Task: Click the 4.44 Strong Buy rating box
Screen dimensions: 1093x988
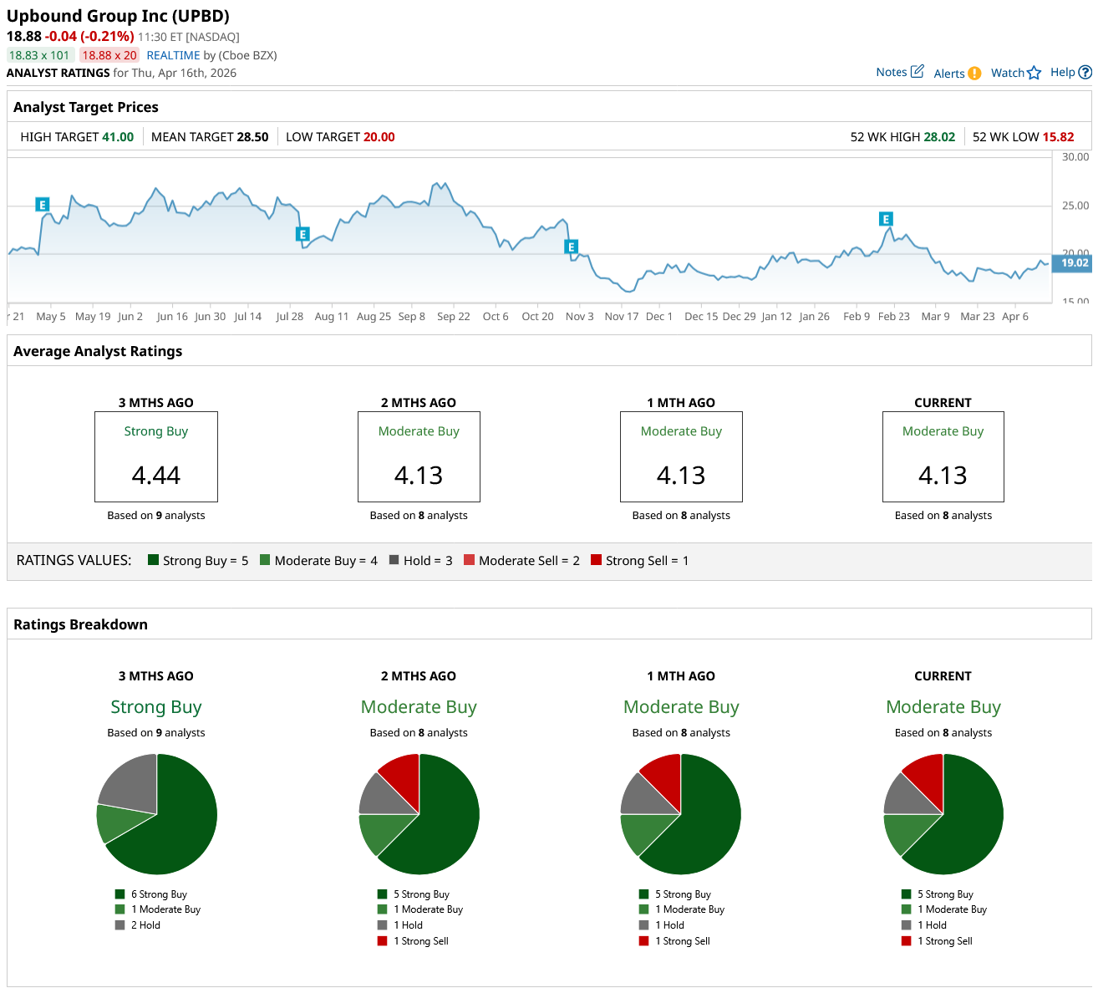Action: [156, 456]
